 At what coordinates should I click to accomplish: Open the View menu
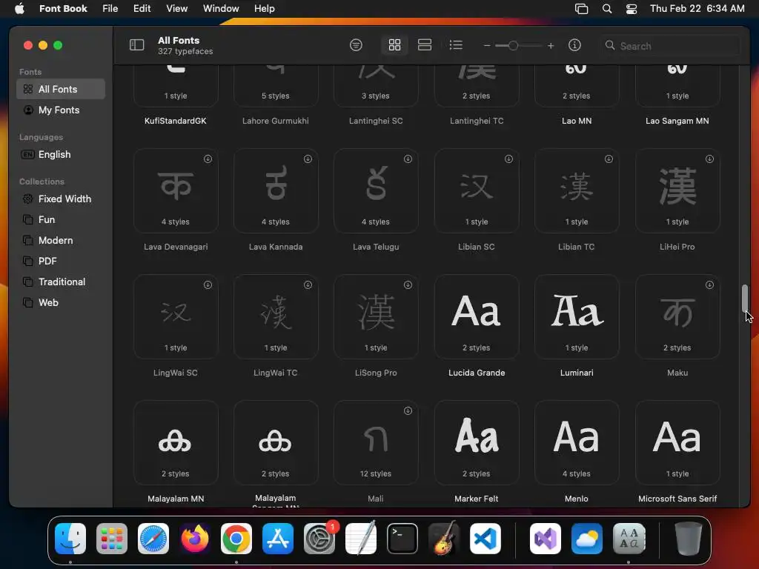tap(176, 8)
